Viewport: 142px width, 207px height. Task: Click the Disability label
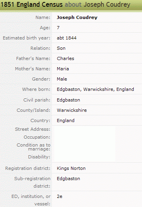[39, 157]
